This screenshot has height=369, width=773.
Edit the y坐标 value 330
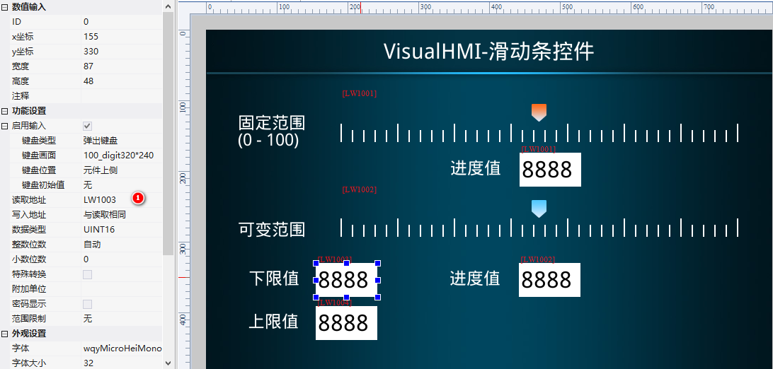point(121,51)
